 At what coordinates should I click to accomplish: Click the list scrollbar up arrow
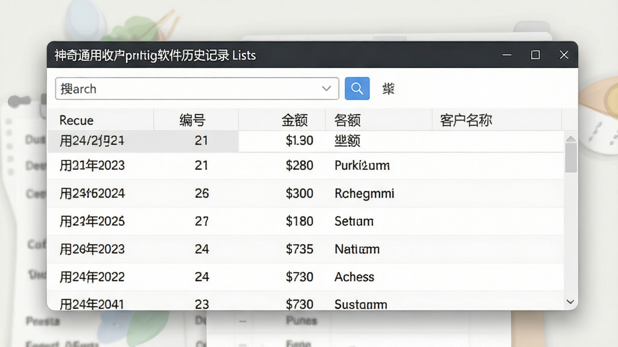click(x=571, y=139)
